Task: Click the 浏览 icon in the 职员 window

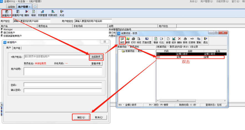Action: tap(122, 41)
